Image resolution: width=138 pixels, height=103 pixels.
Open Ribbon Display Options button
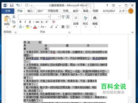click(x=113, y=6)
